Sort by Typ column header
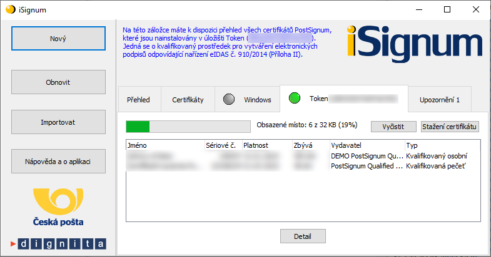491x257 pixels. 442,145
